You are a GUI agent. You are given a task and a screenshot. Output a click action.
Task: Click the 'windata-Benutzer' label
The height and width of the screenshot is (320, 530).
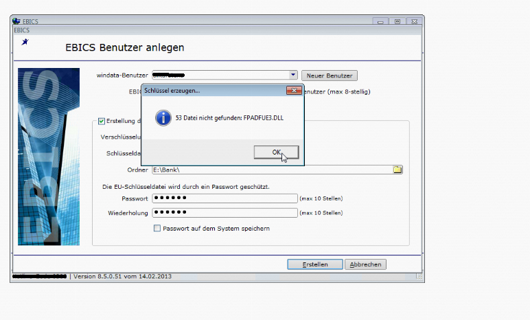[122, 75]
